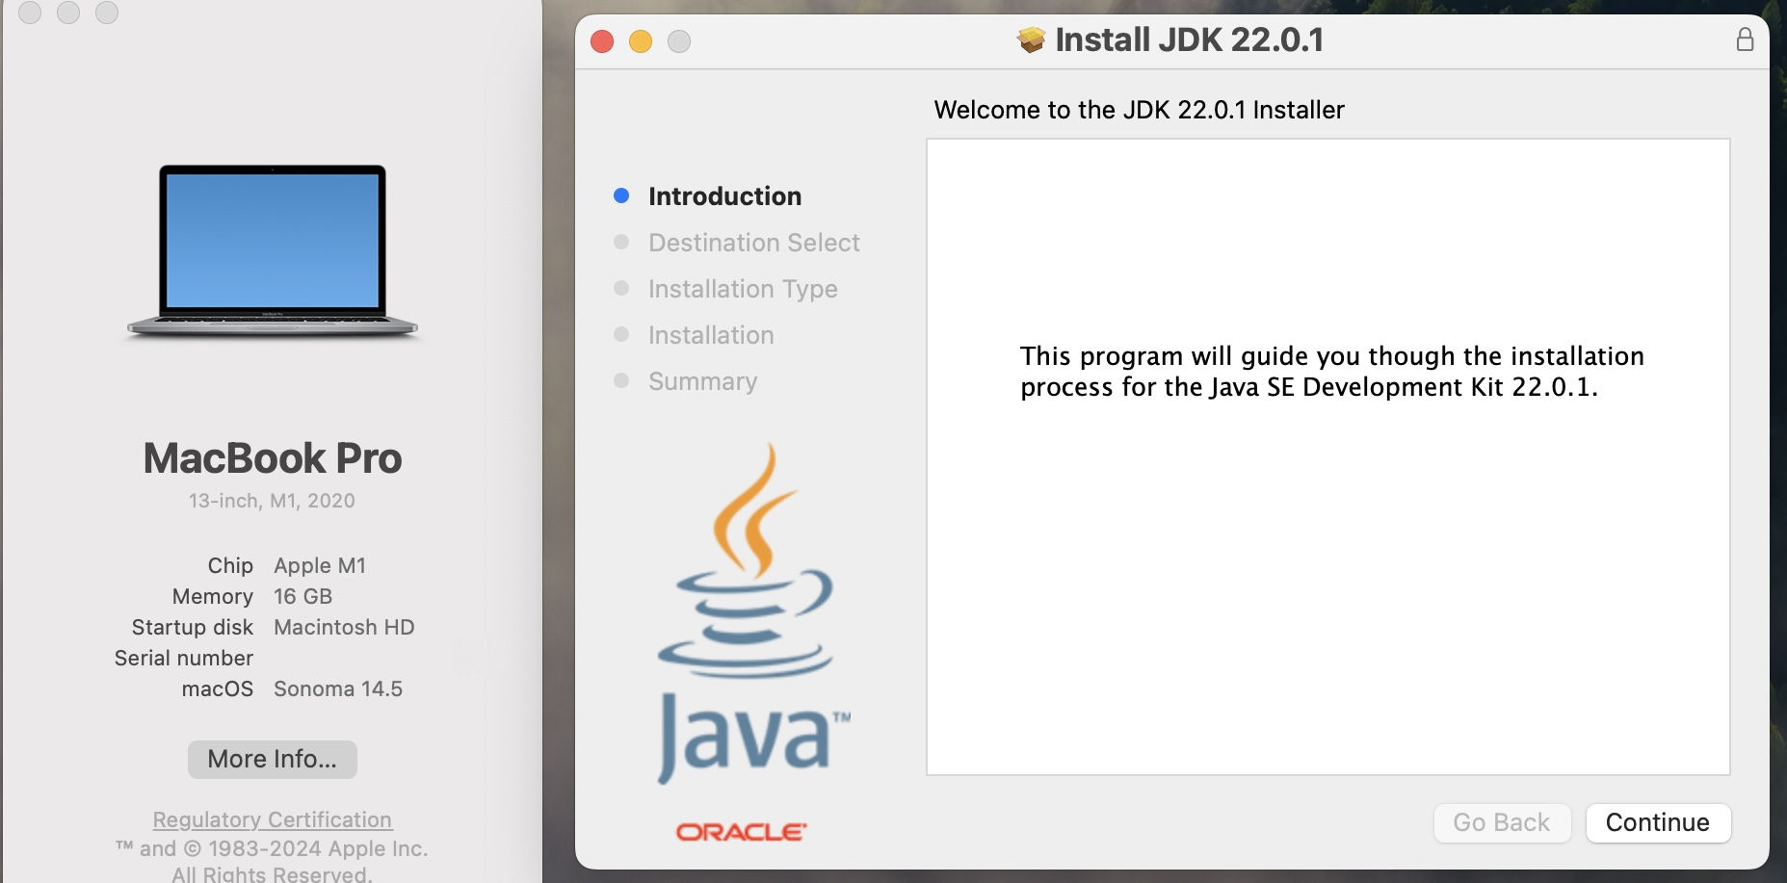This screenshot has width=1787, height=883.
Task: Click the lock icon in installer title bar
Action: (x=1745, y=39)
